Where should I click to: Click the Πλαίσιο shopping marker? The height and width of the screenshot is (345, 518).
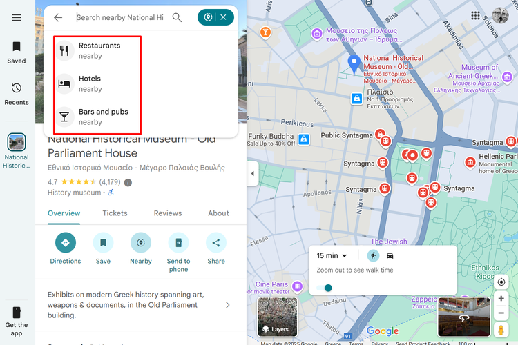357,99
